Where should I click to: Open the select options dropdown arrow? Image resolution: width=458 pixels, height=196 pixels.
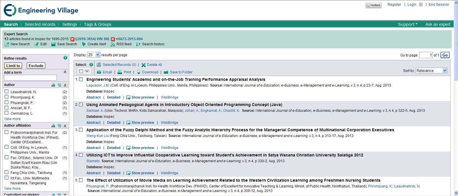(x=87, y=71)
